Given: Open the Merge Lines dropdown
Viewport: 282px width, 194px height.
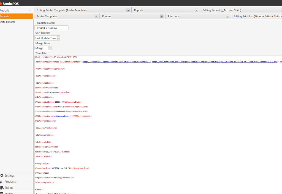Looking at the screenshot, I should click(50, 48).
